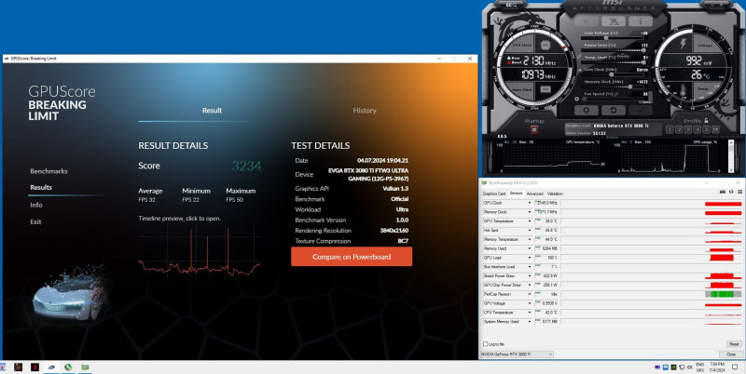Screen dimensions: 746x374
Task: Click GPU-Z Reset button
Action: (734, 344)
